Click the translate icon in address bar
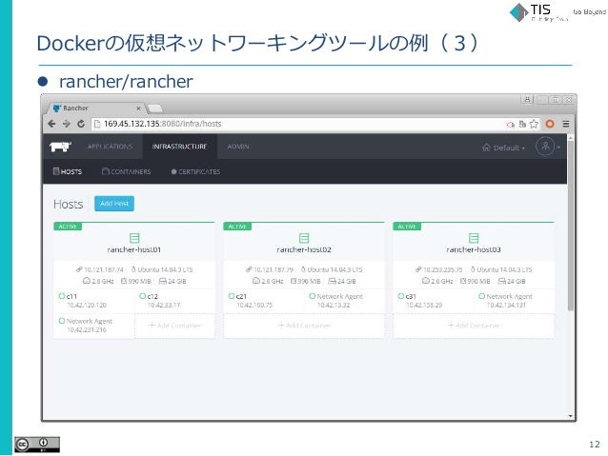The image size is (608, 456). 522,124
